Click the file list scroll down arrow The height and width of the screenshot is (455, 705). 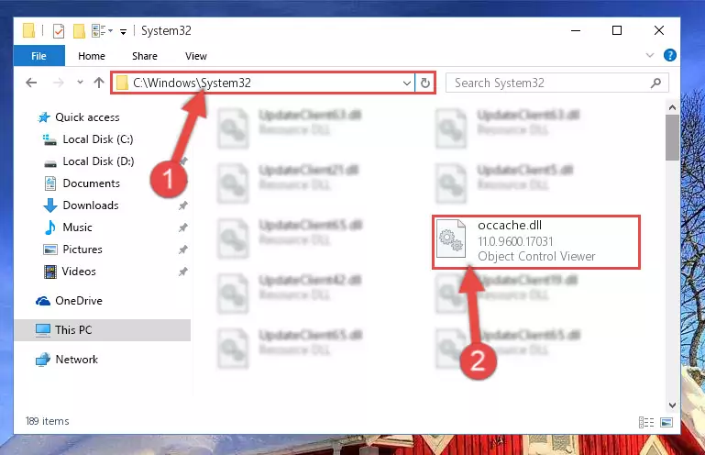click(x=672, y=405)
